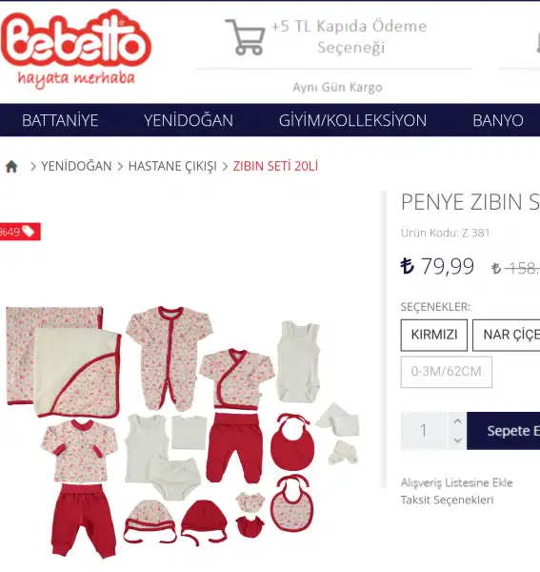Open the BANYO menu
This screenshot has height=572, width=540.
tap(498, 120)
